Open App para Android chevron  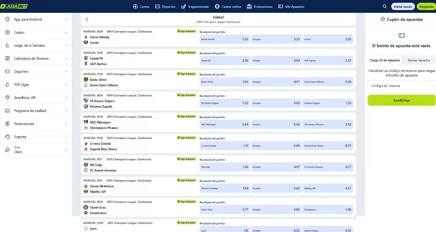[x=66, y=19]
